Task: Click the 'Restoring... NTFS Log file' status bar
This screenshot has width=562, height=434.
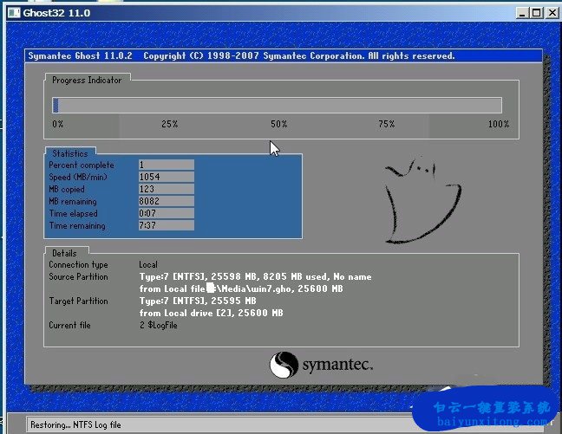Action: pyautogui.click(x=78, y=424)
